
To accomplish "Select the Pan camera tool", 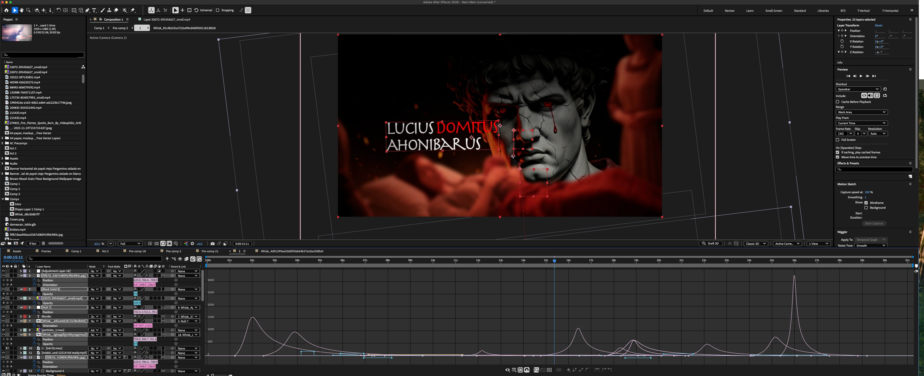I will [x=44, y=10].
